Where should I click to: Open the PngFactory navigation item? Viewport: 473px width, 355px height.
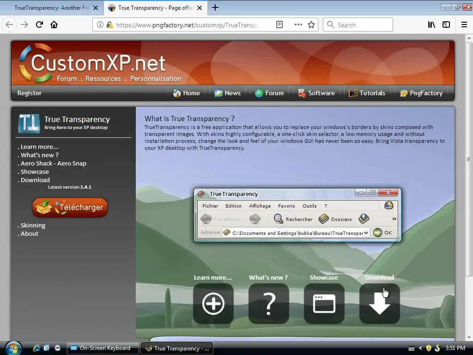click(421, 93)
